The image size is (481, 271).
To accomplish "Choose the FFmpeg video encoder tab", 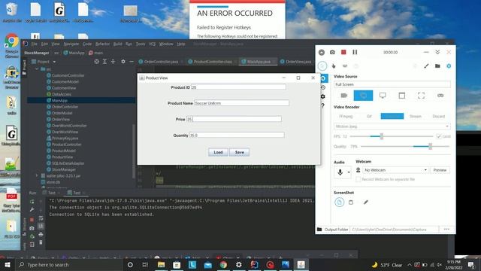I will pyautogui.click(x=346, y=116).
